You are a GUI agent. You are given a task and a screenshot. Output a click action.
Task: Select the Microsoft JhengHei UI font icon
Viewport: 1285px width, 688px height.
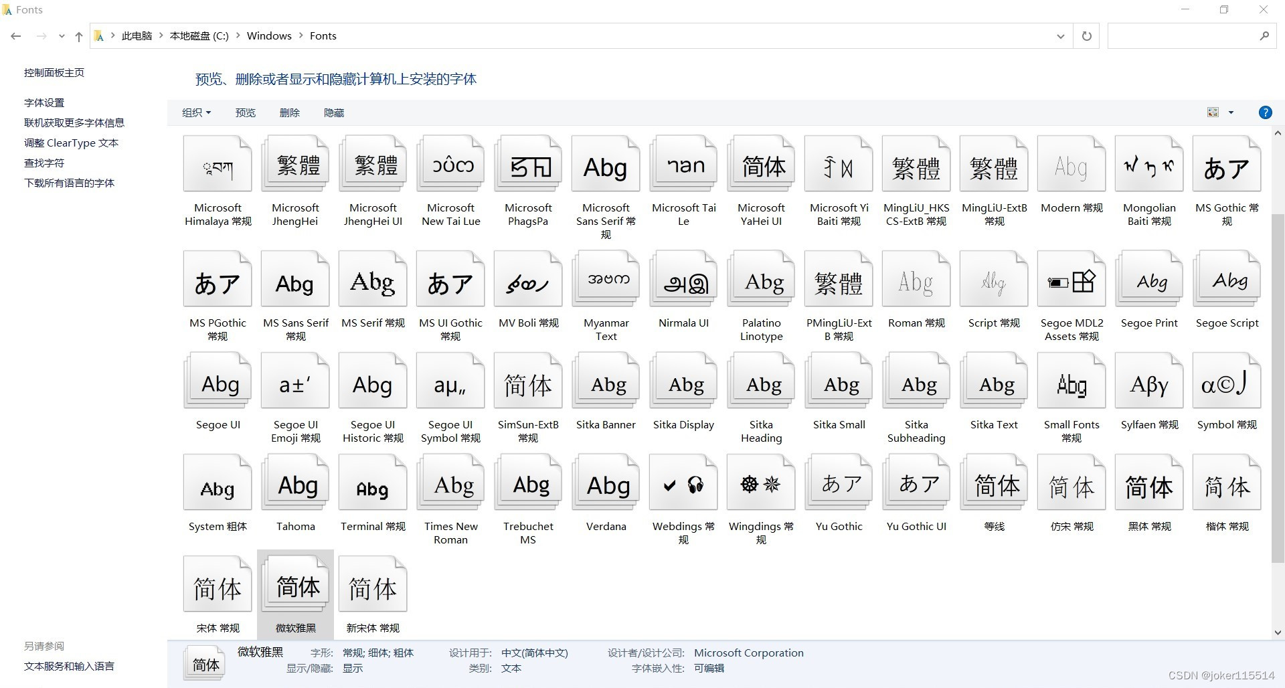(x=373, y=165)
